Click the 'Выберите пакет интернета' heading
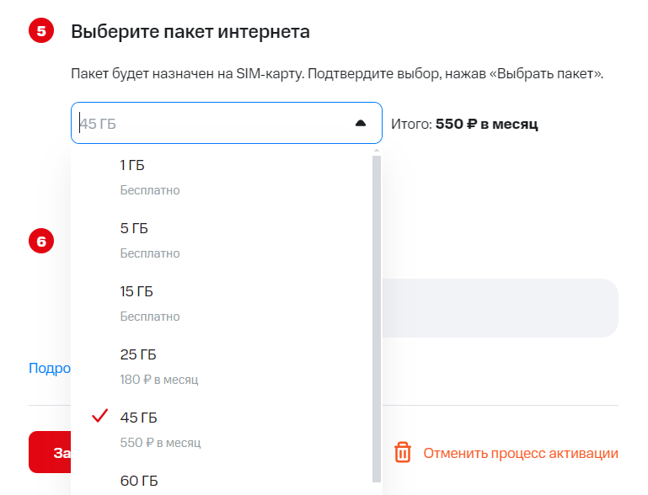Viewport: 648px width, 495px height. point(190,32)
